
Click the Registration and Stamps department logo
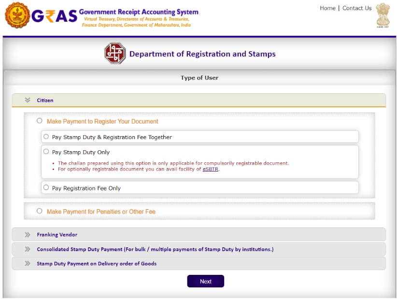pyautogui.click(x=115, y=54)
